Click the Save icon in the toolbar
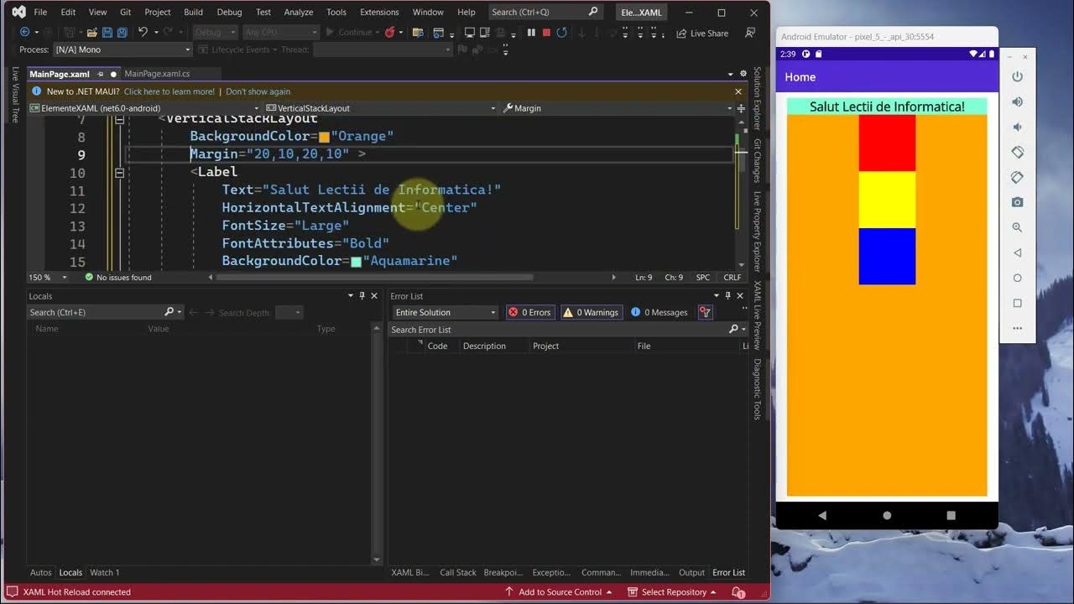1074x604 pixels. click(x=107, y=33)
